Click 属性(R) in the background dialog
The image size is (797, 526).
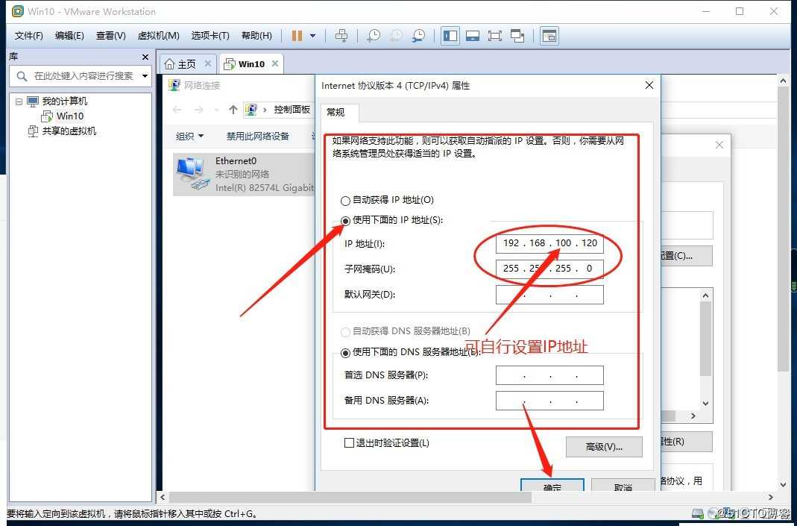pyautogui.click(x=686, y=442)
